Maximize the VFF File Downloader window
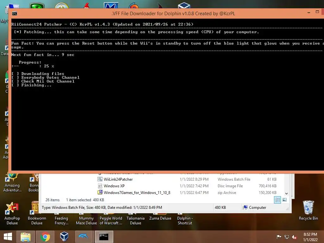This screenshot has height=243, width=324. [317, 12]
